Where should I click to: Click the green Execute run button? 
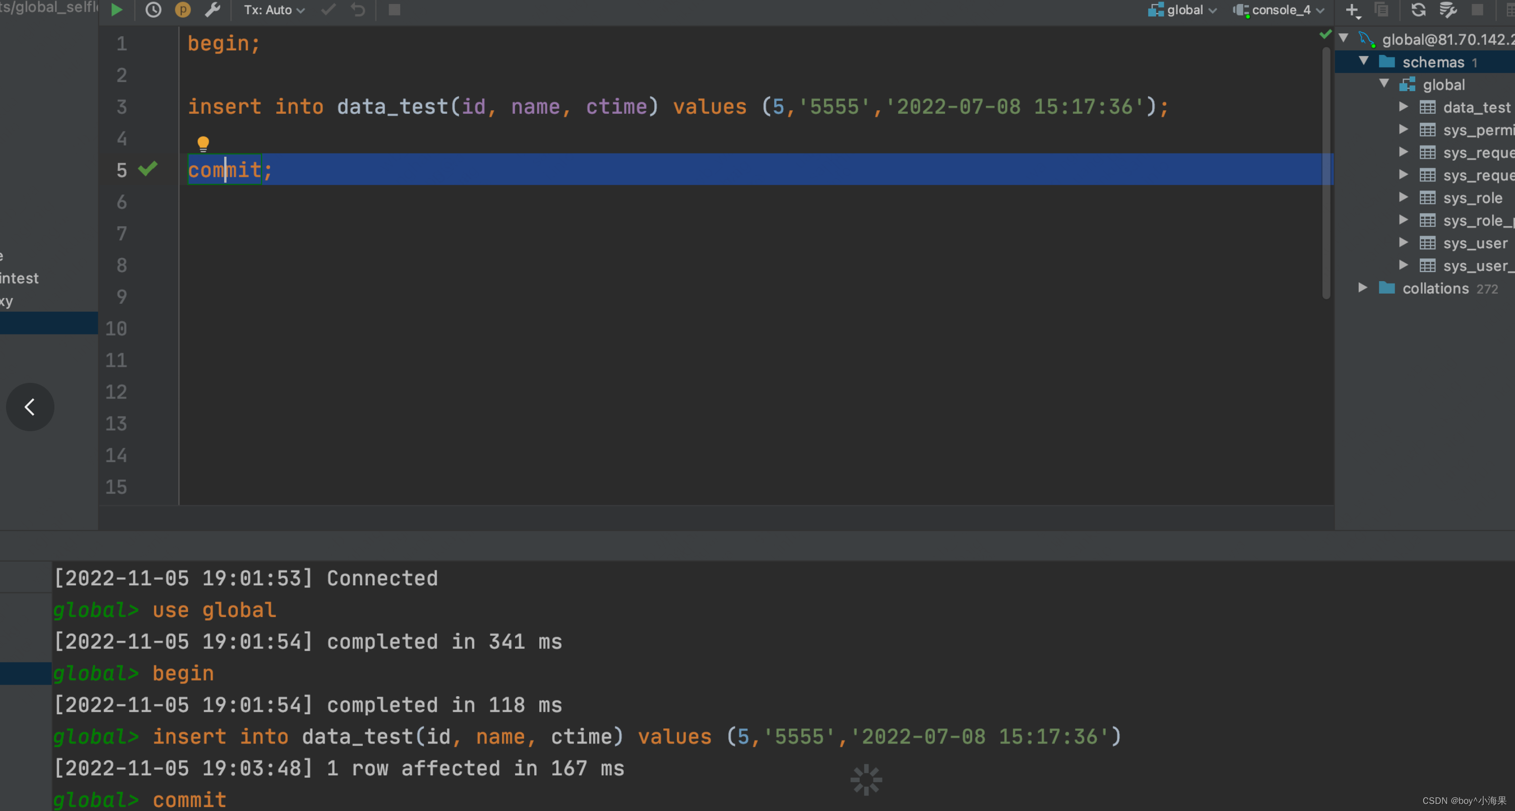[x=116, y=10]
